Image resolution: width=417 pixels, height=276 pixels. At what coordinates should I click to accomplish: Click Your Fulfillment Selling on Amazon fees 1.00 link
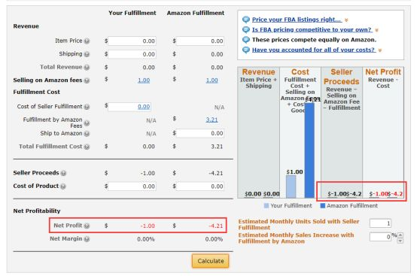(x=144, y=80)
